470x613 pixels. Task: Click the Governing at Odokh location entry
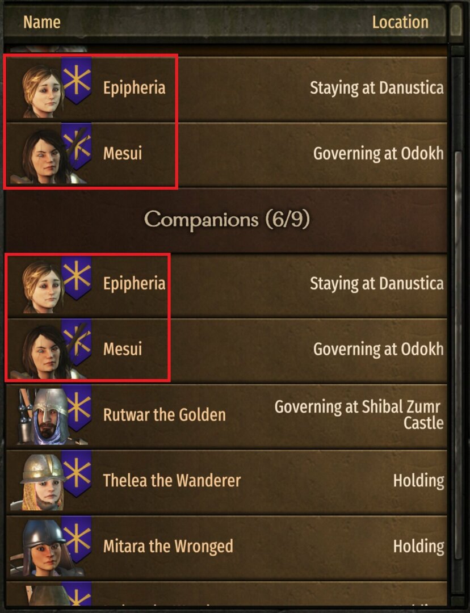pyautogui.click(x=377, y=153)
